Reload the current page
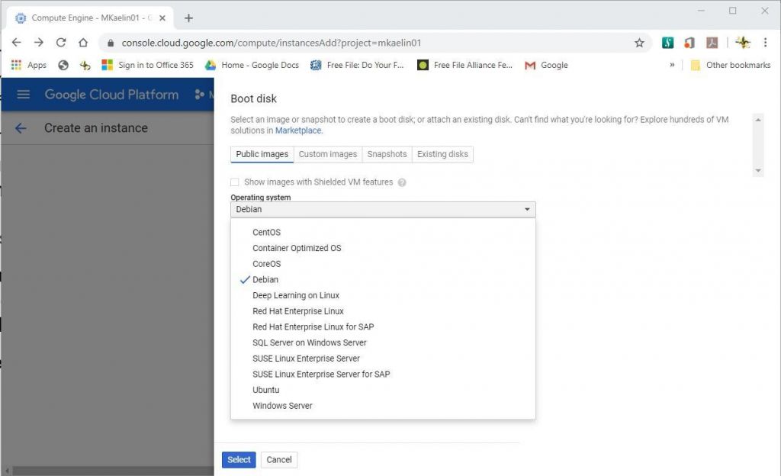The width and height of the screenshot is (781, 476). coord(61,43)
